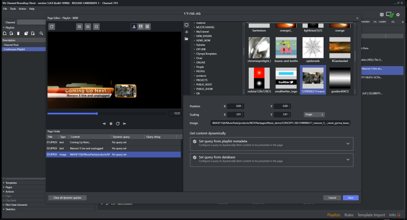Select the spiderweb image thumbnail
The width and height of the screenshot is (407, 220).
[x=313, y=49]
